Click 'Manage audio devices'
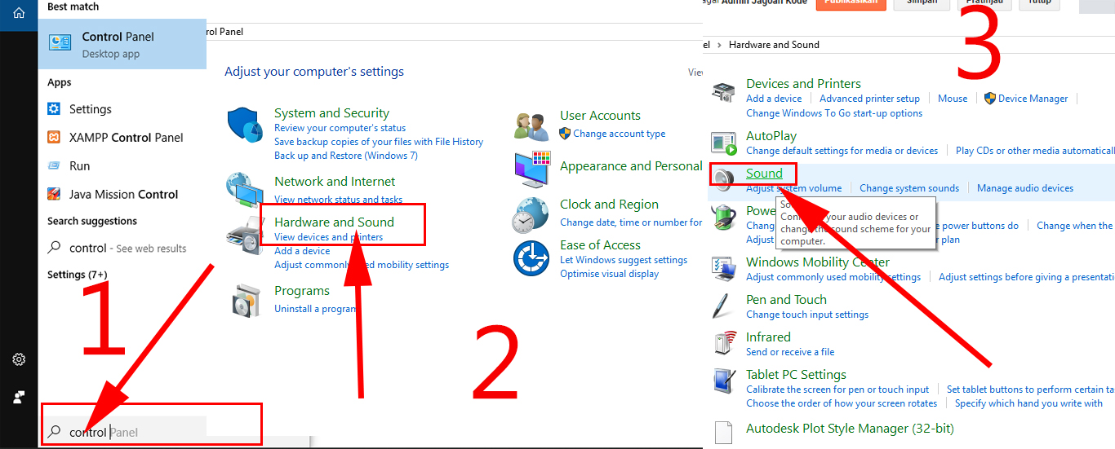Image resolution: width=1115 pixels, height=449 pixels. point(1025,188)
